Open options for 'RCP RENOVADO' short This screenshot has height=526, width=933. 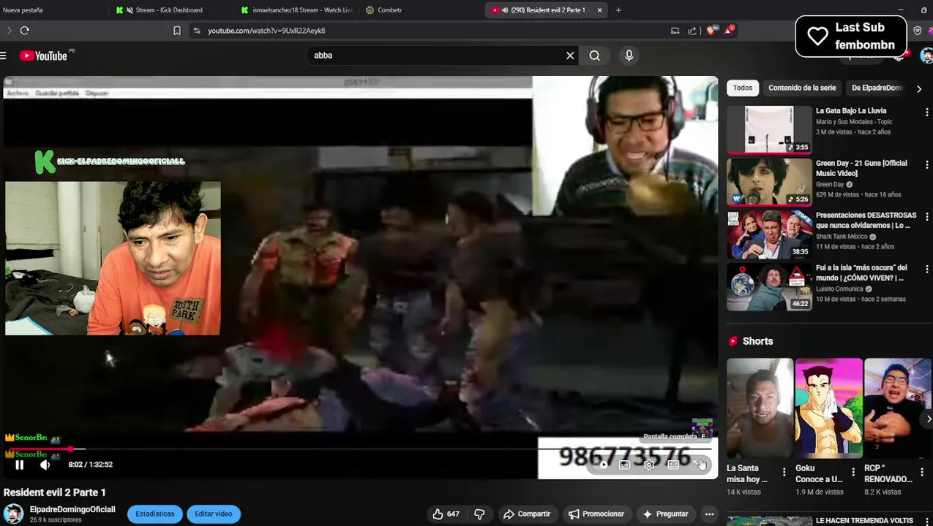point(922,472)
